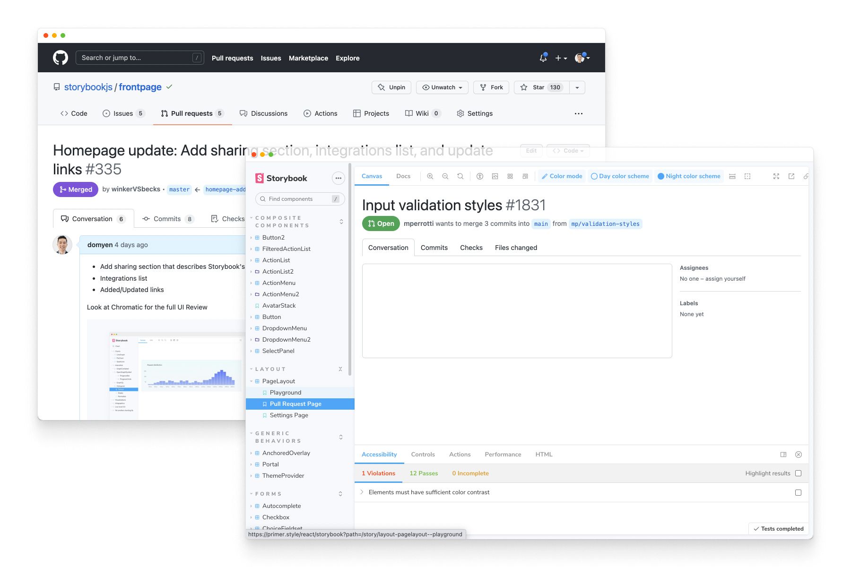Expand all in Composite Components section
851x567 pixels.
[x=341, y=222]
